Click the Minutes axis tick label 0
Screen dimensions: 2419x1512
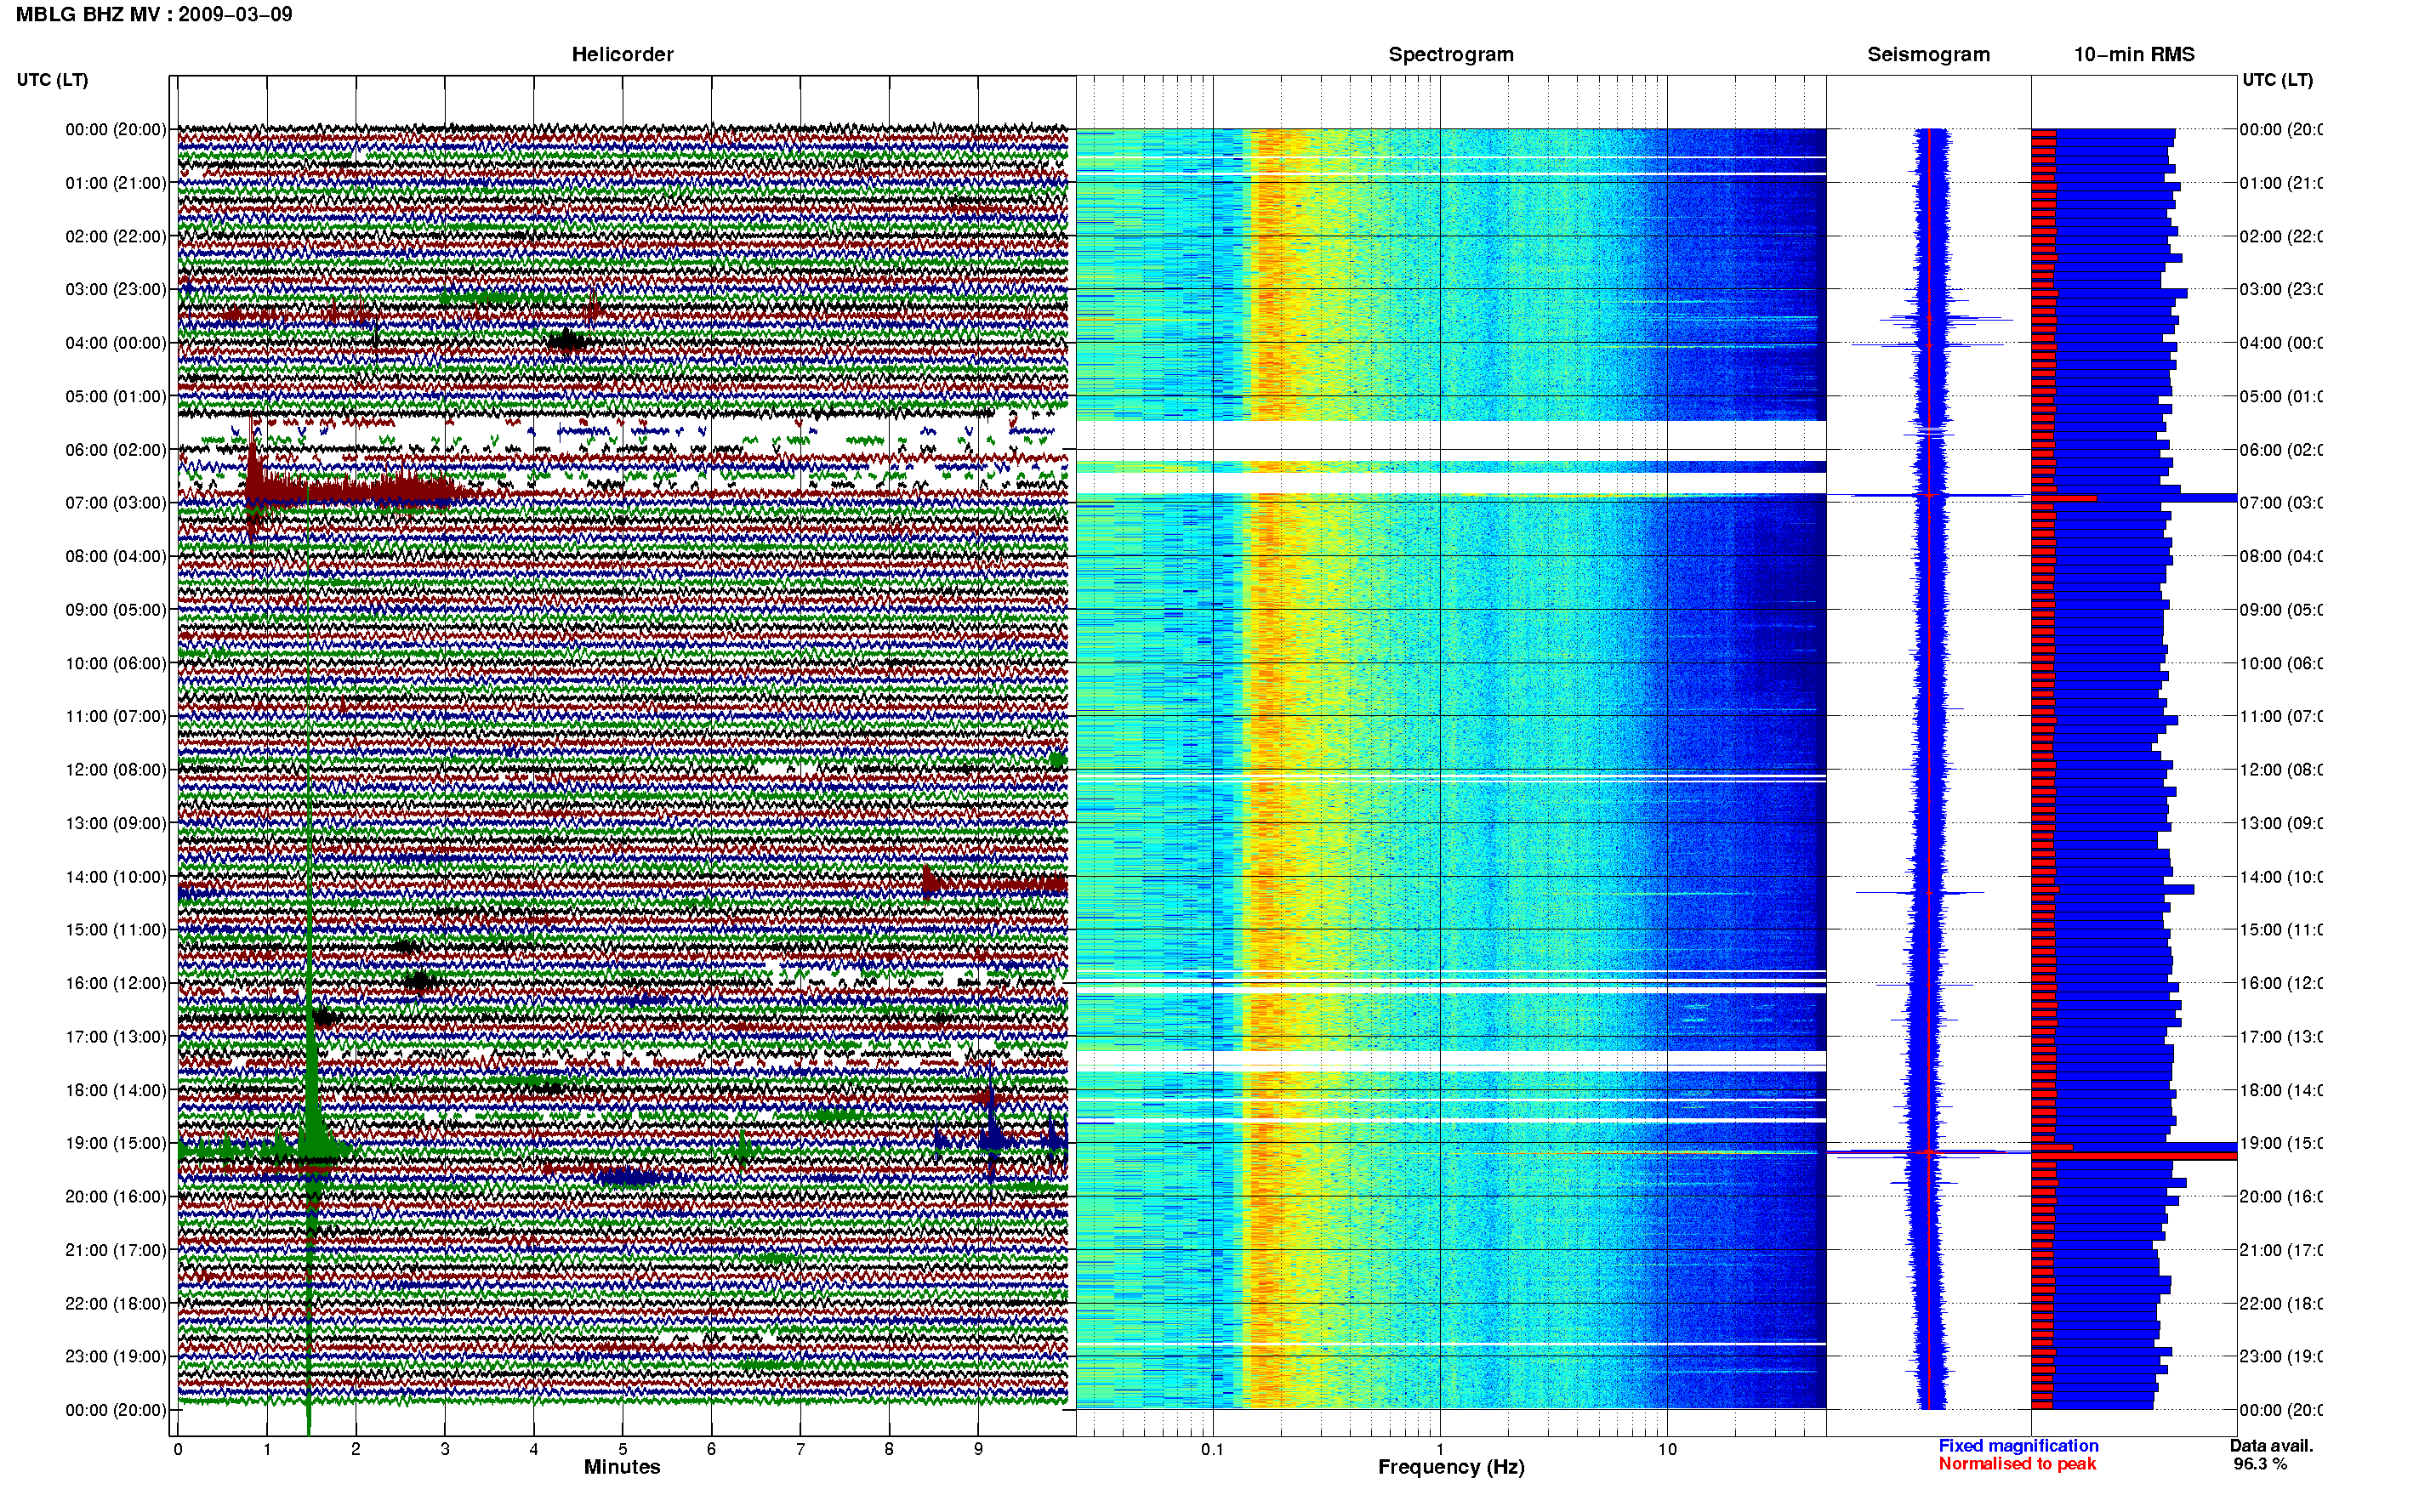(178, 1449)
